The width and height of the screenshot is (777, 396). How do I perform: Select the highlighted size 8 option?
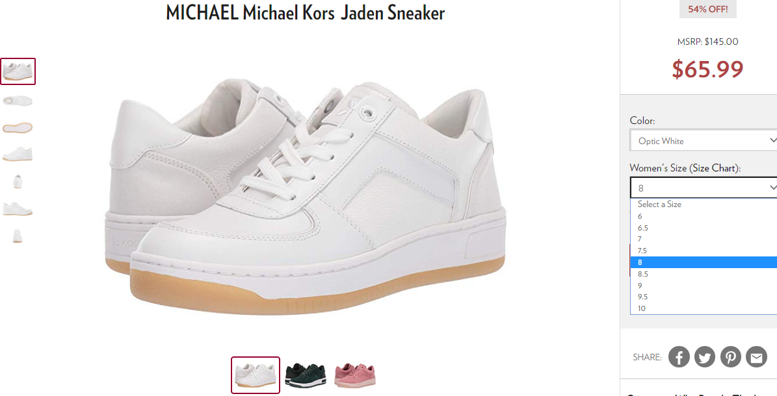click(x=703, y=262)
